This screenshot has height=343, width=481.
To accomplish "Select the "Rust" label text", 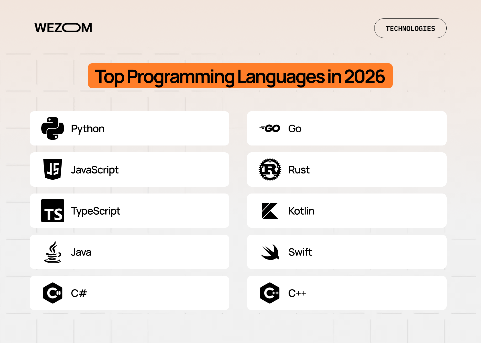I will click(x=299, y=170).
